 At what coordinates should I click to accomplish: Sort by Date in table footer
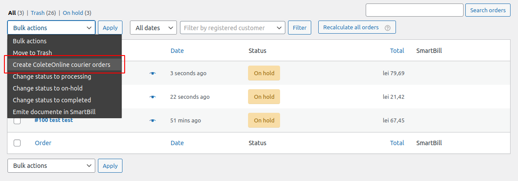click(177, 143)
